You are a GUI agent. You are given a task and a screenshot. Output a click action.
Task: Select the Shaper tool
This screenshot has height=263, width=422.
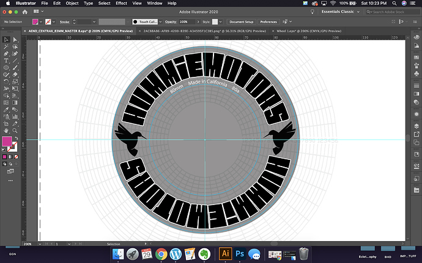6,74
